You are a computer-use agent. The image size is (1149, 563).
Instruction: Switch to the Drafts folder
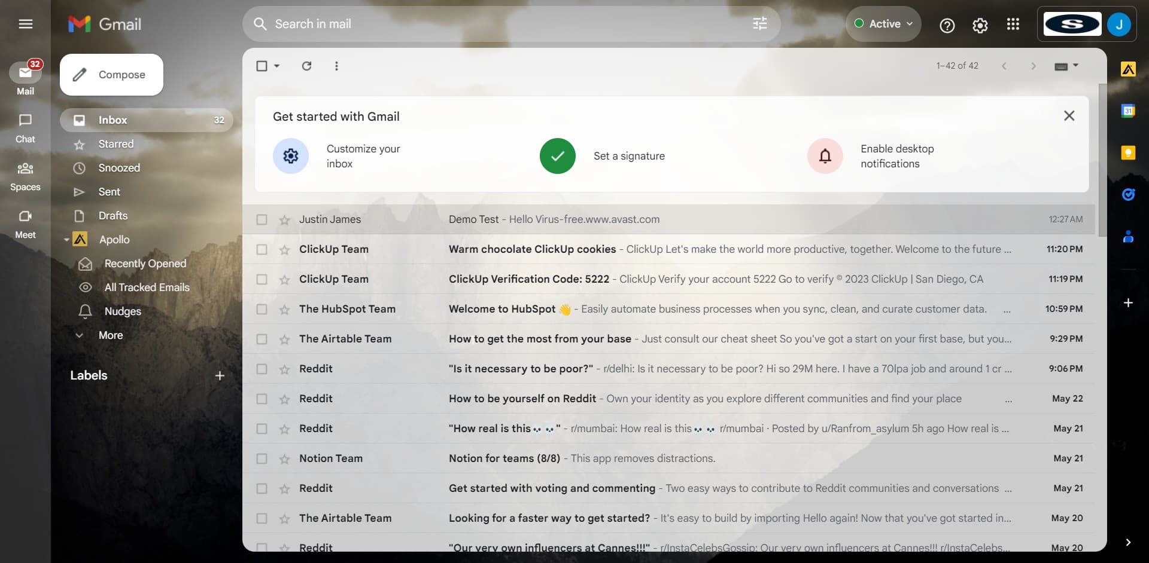[x=113, y=216]
